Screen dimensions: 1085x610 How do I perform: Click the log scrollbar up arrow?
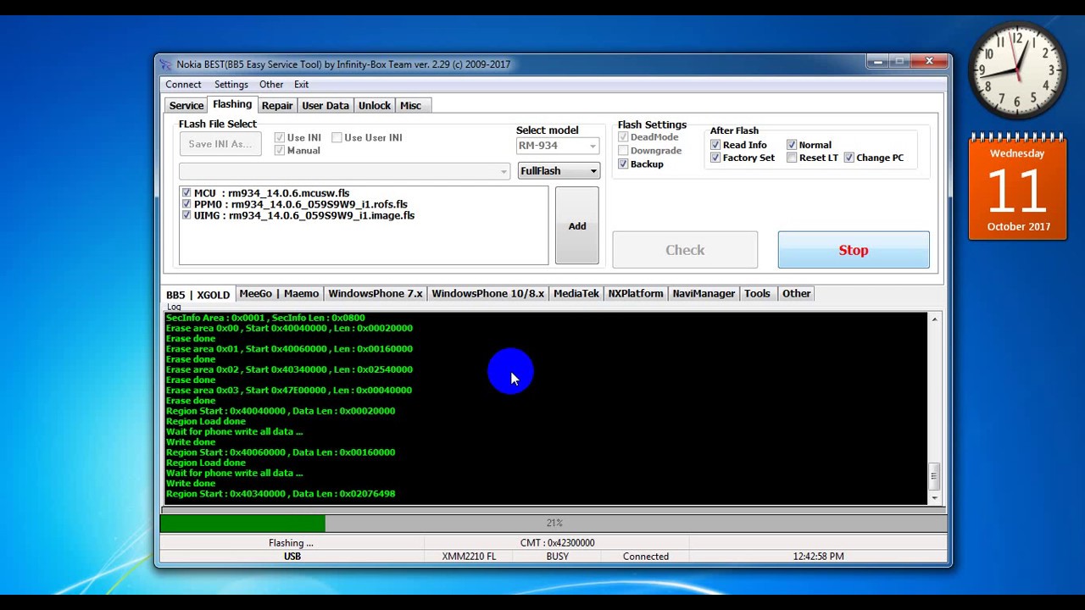pyautogui.click(x=934, y=319)
